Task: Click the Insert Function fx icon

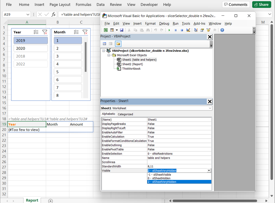Action: click(x=53, y=14)
